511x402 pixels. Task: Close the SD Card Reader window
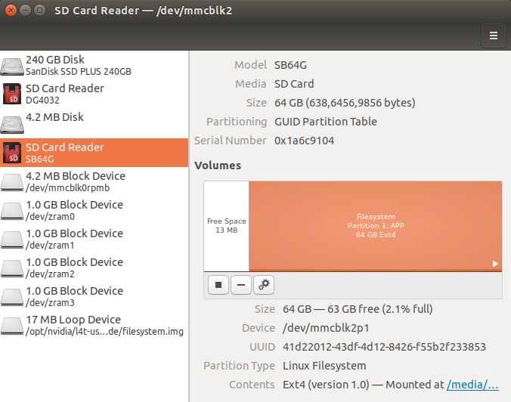pyautogui.click(x=11, y=11)
